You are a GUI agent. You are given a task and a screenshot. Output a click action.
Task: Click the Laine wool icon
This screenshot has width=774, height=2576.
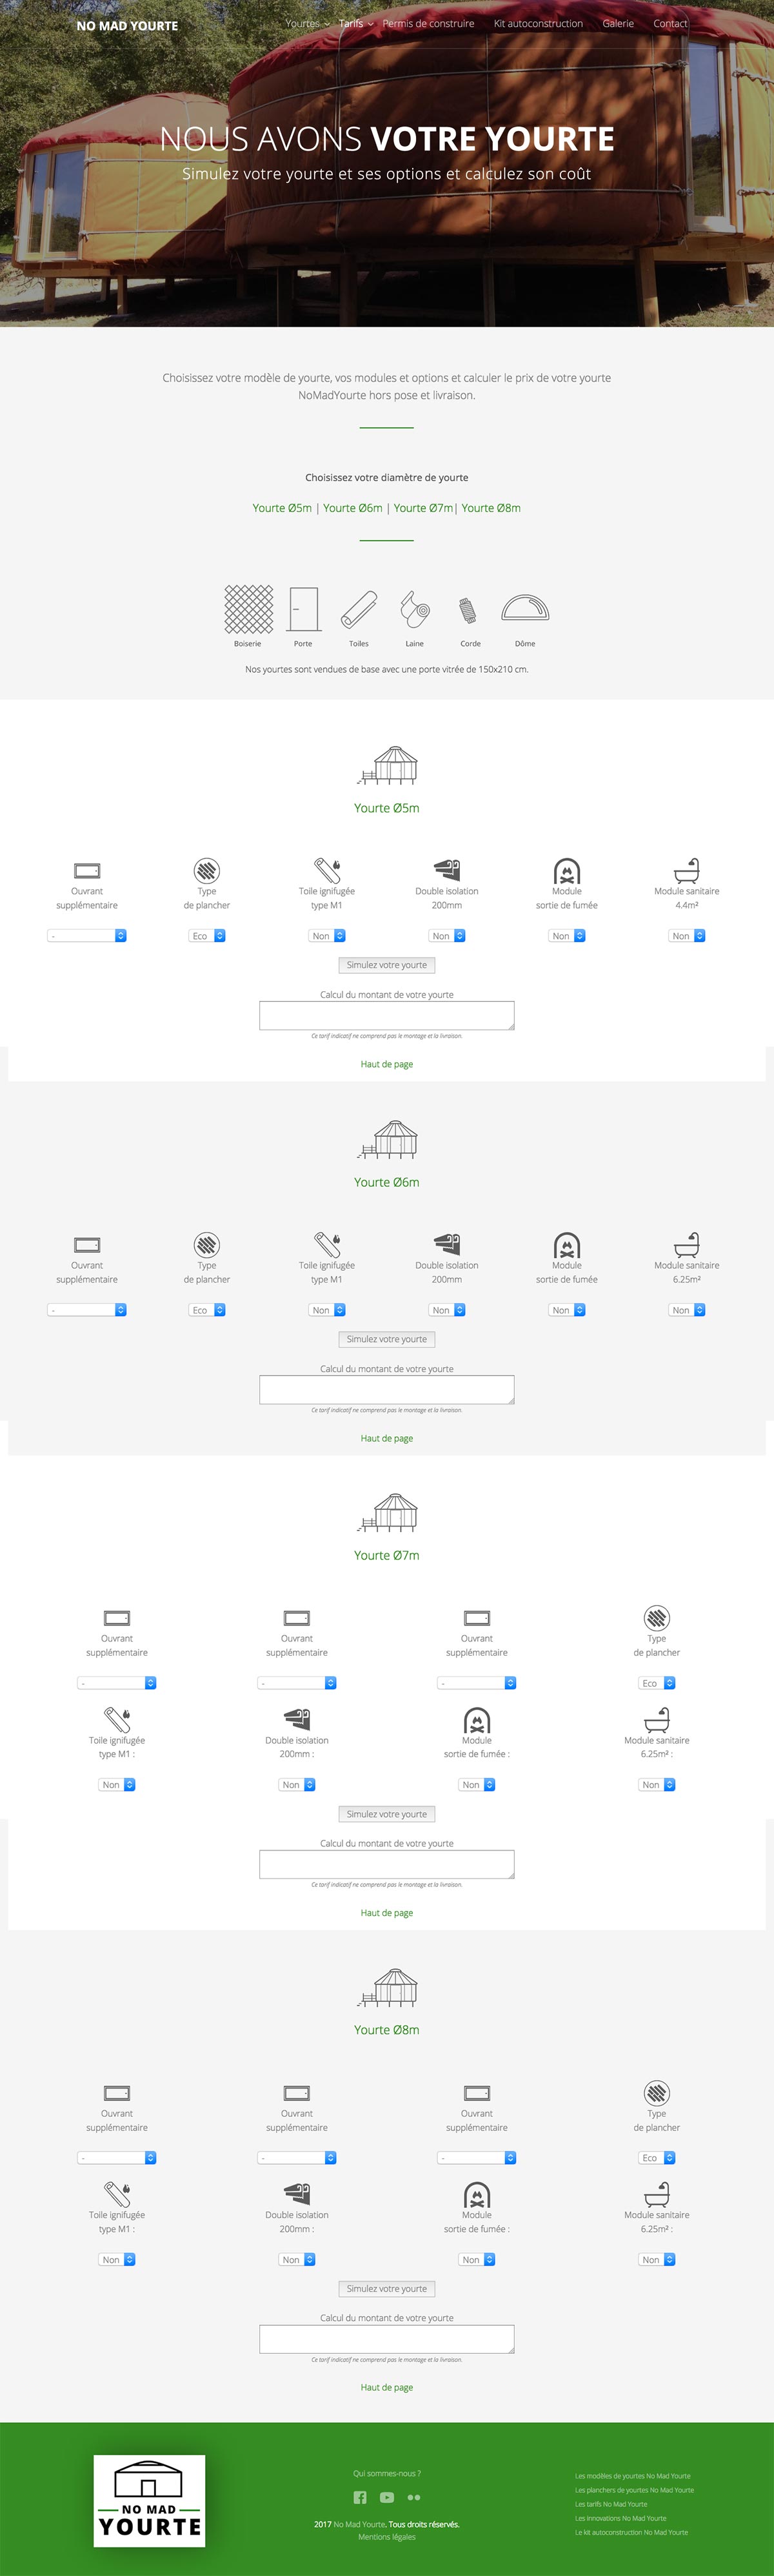[x=415, y=609]
